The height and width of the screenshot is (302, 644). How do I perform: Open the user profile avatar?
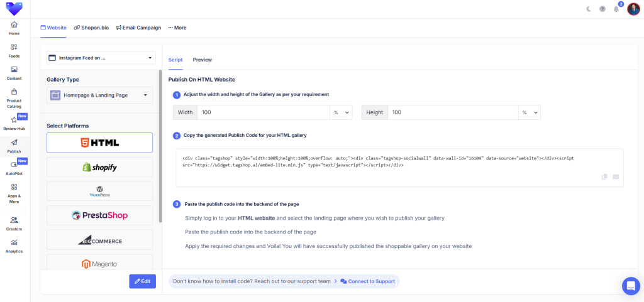tap(633, 9)
